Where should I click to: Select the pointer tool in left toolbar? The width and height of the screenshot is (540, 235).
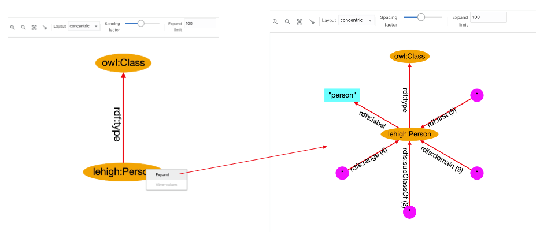45,27
